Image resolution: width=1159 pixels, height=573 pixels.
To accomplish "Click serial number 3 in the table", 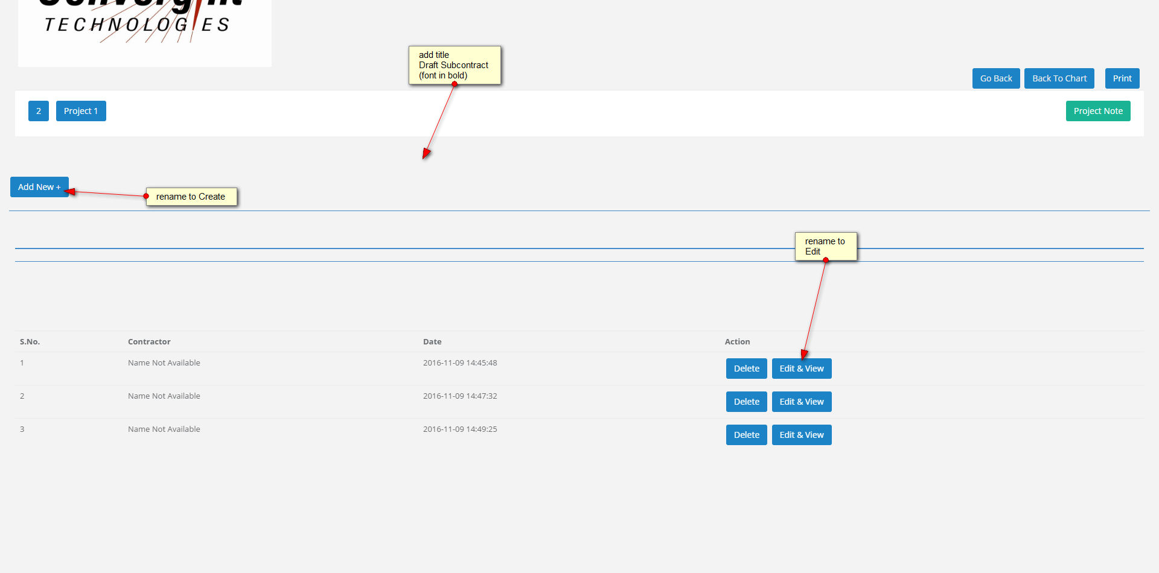I will (x=22, y=429).
